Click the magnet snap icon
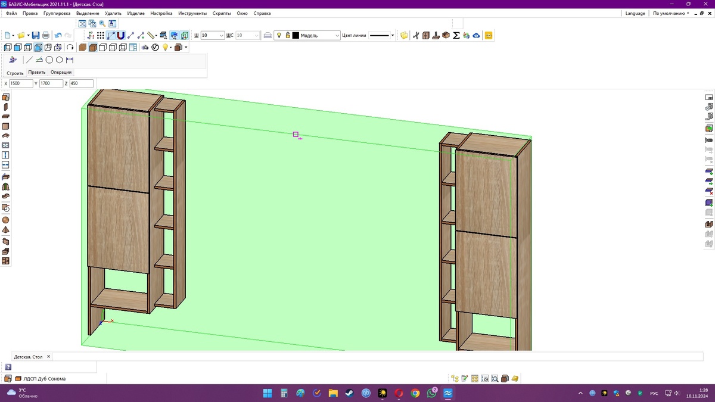 tap(121, 36)
